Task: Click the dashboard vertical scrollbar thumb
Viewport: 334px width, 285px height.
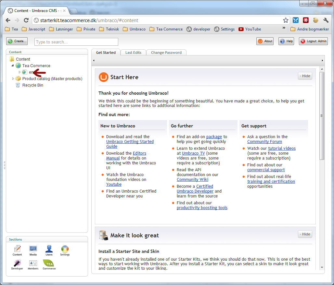Action: pos(322,116)
